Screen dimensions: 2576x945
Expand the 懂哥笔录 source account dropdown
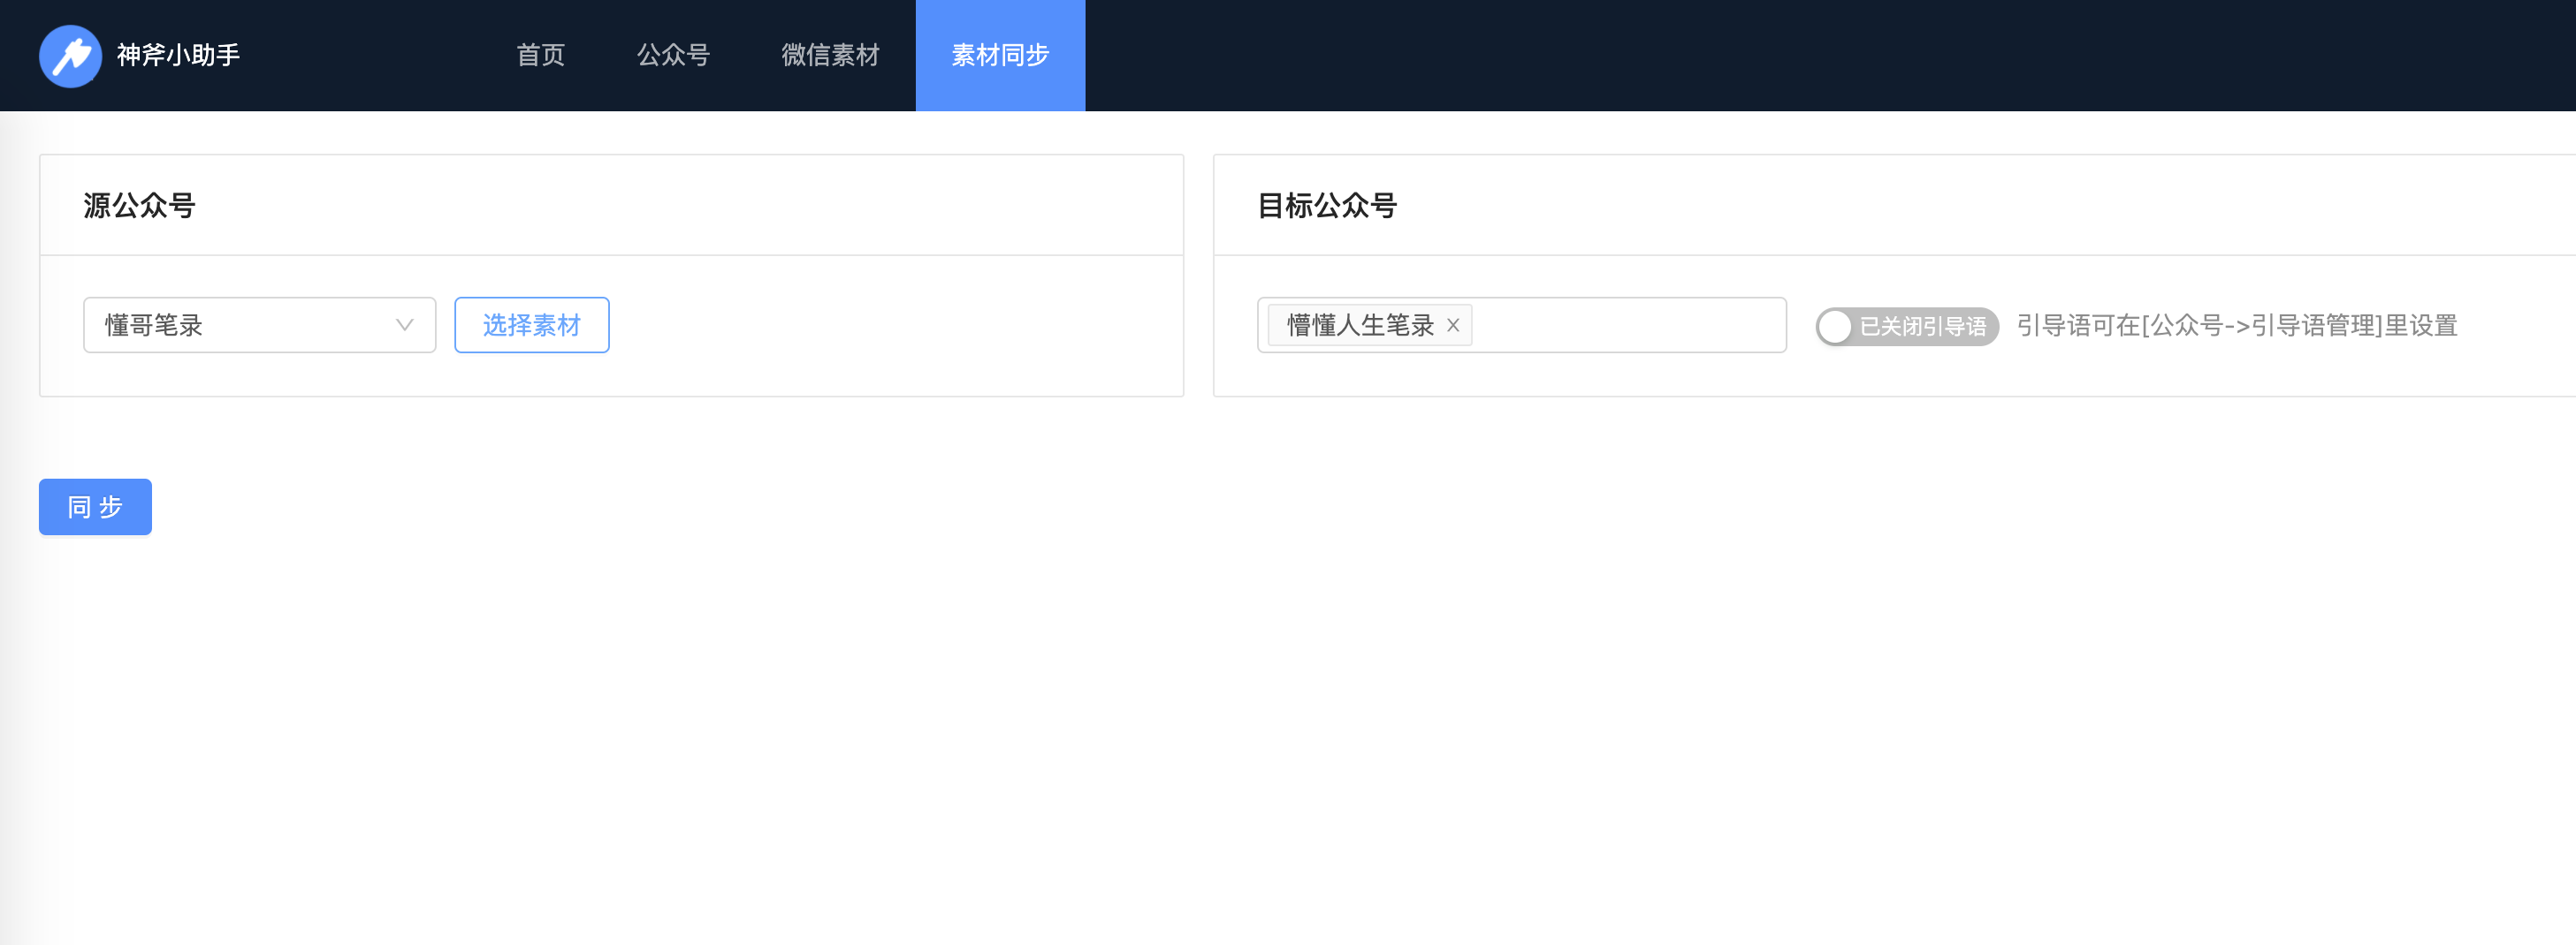click(260, 325)
